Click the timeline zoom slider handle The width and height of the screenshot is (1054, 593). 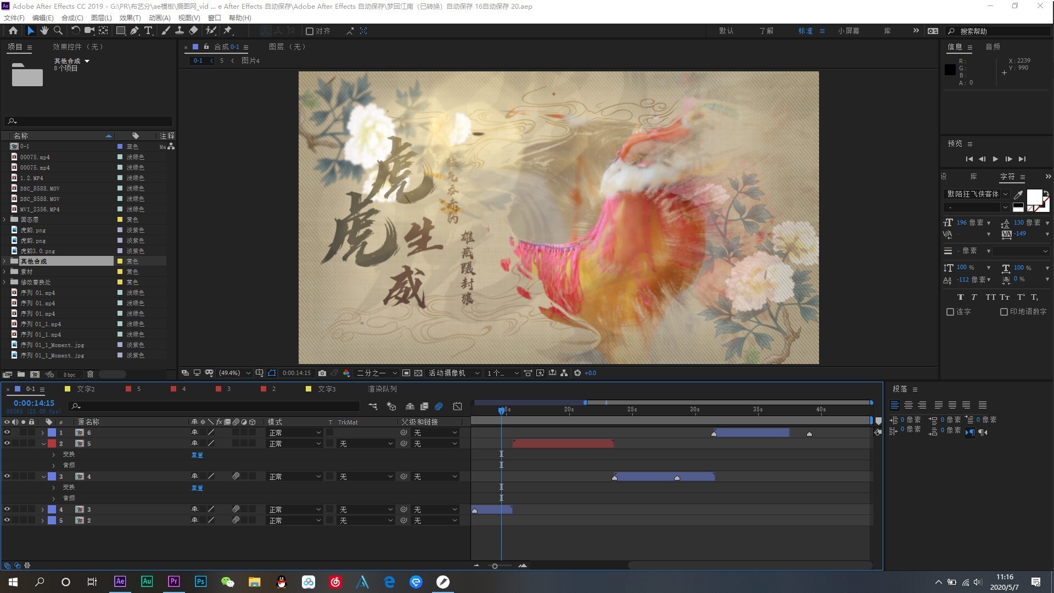(x=495, y=566)
